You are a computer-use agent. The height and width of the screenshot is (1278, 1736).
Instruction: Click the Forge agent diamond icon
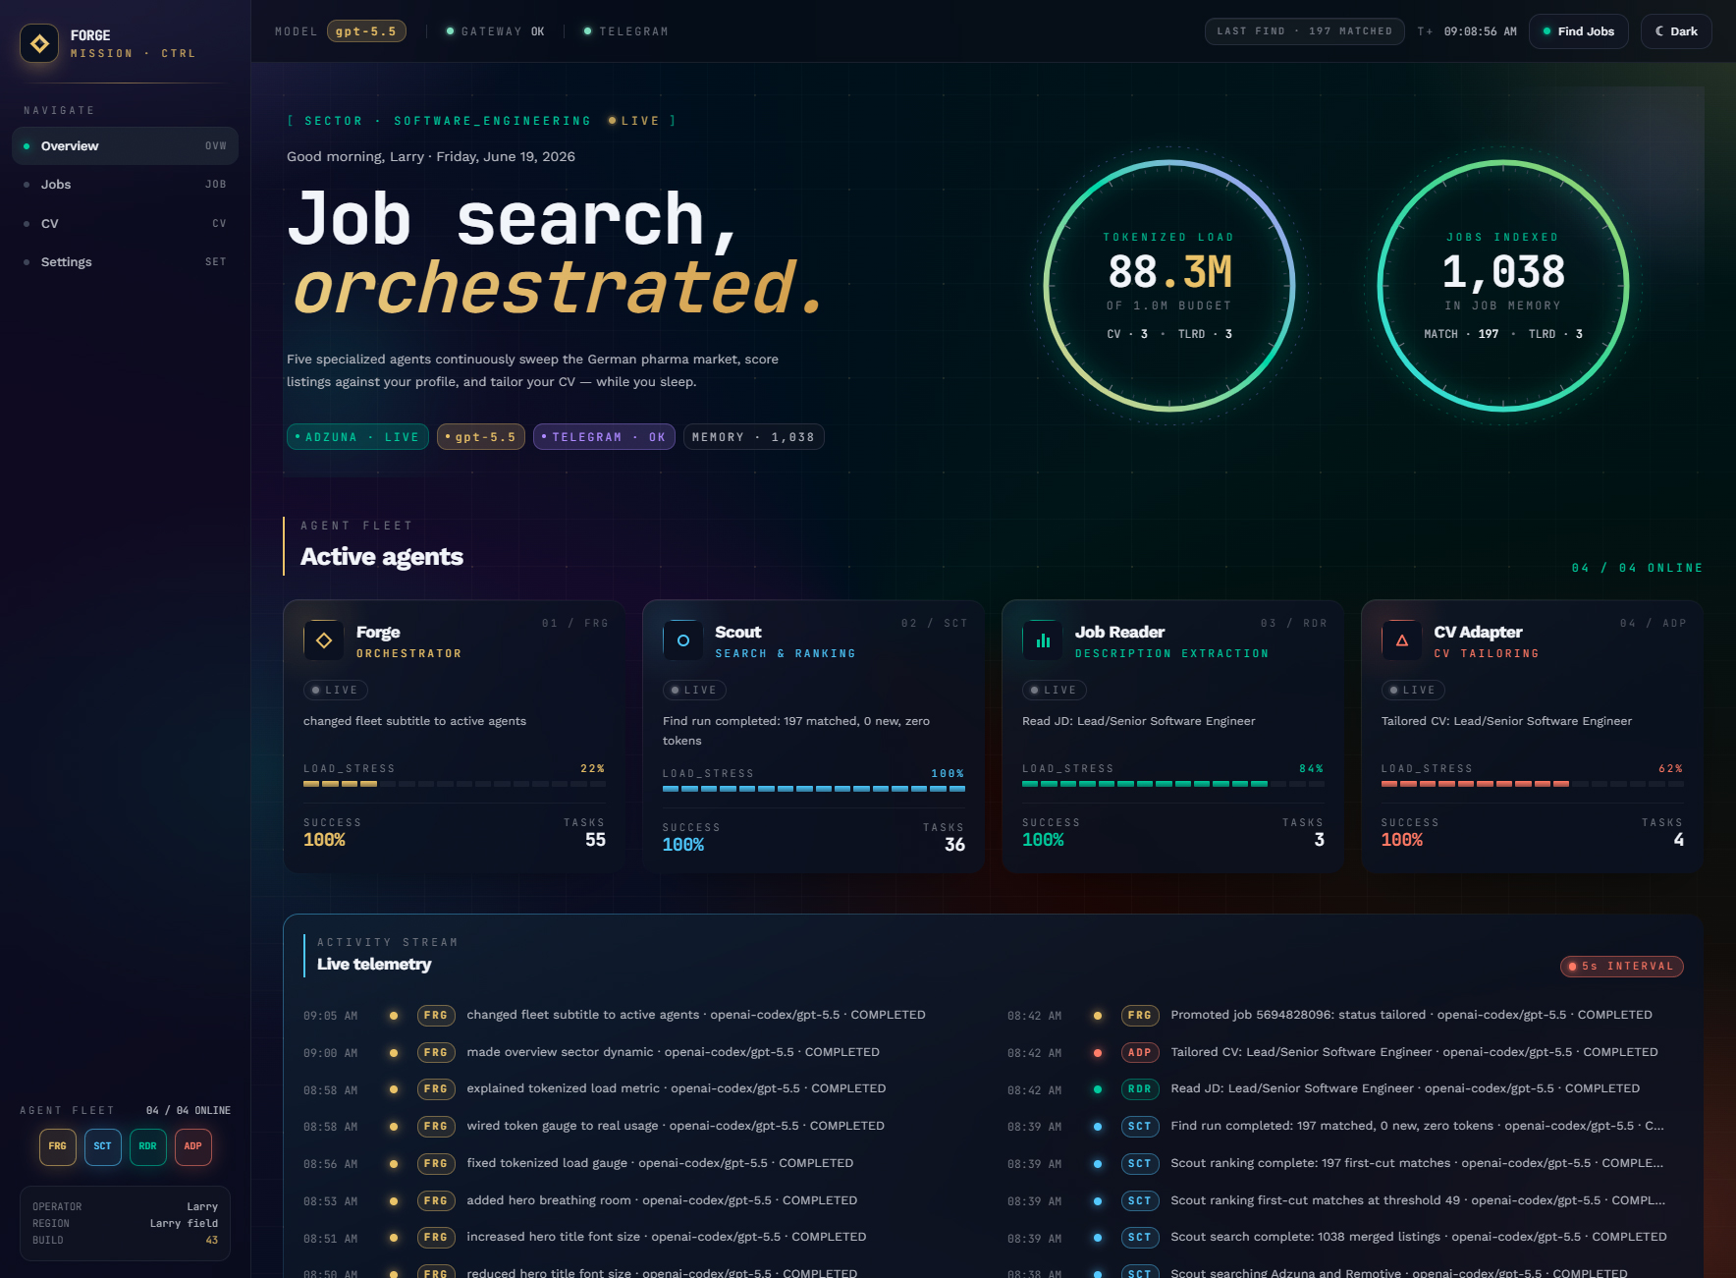click(x=324, y=640)
